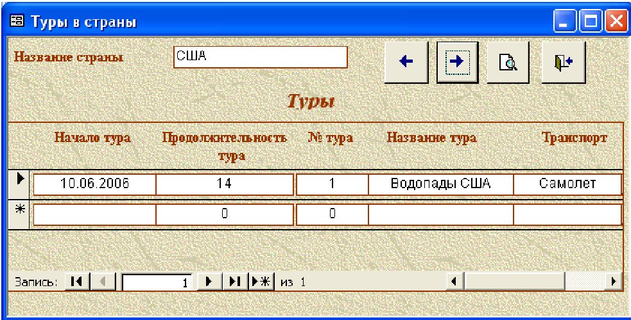Jump to last record in navigator
The height and width of the screenshot is (320, 631).
[235, 282]
